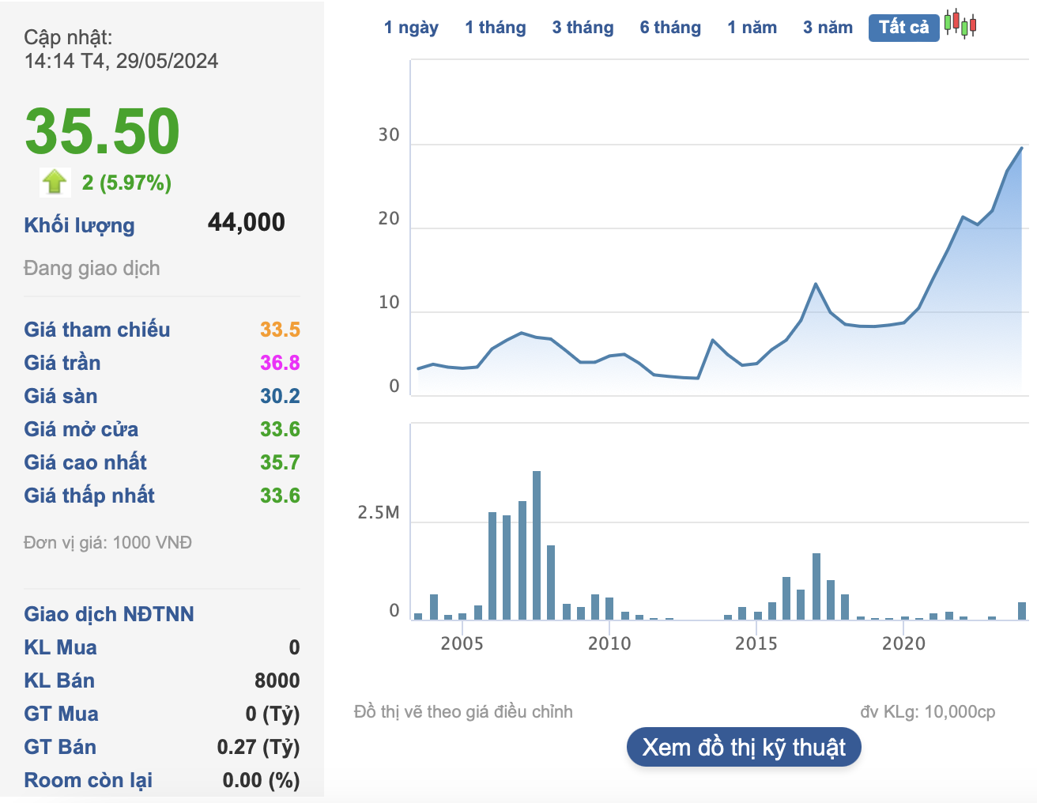Show the '1 năm' chart range
1037x803 pixels.
coord(752,28)
